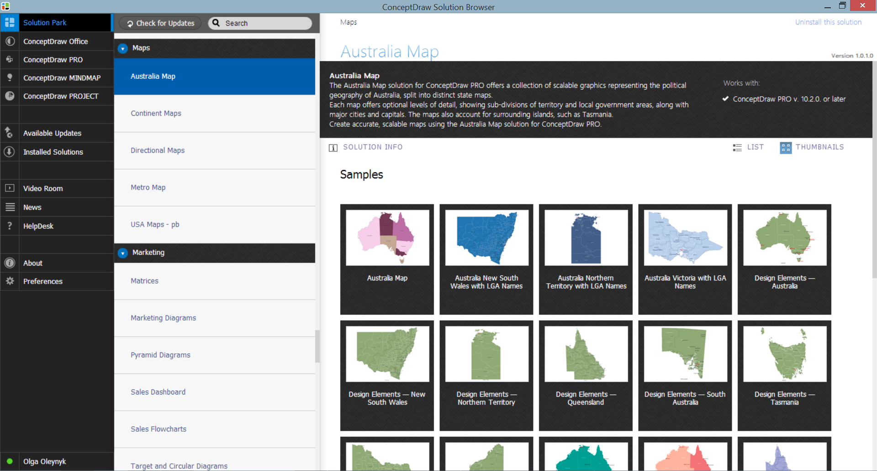Click the Solution Info icon

(333, 147)
